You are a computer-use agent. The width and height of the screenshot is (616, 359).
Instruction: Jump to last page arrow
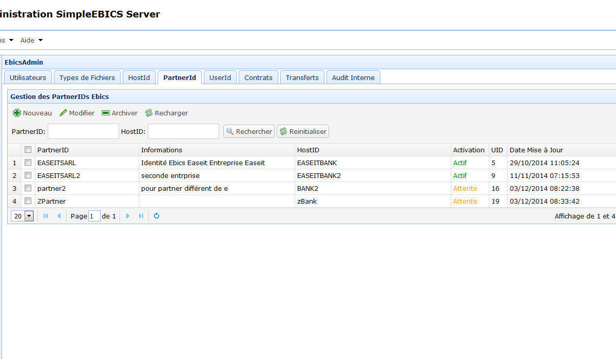coord(141,216)
